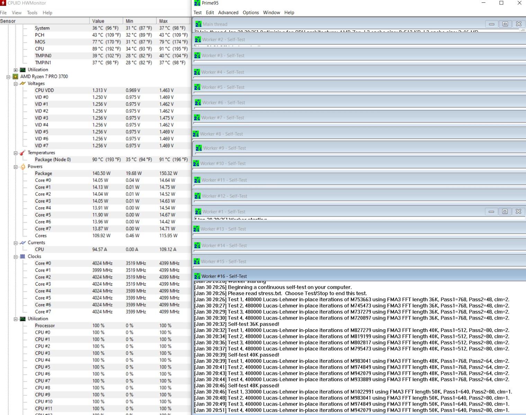The height and width of the screenshot is (415, 526).
Task: Click the Voltages category icon
Action: tap(23, 83)
